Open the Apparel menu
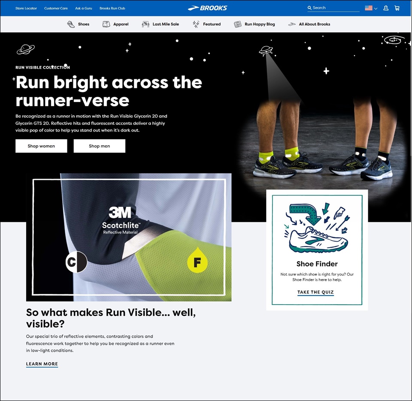Image resolution: width=412 pixels, height=401 pixels. pos(121,24)
